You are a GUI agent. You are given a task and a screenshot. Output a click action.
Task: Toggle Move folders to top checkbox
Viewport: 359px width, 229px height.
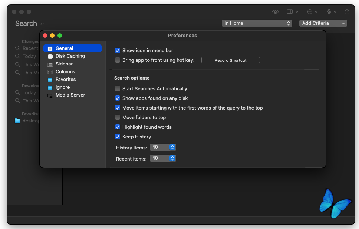pos(118,118)
